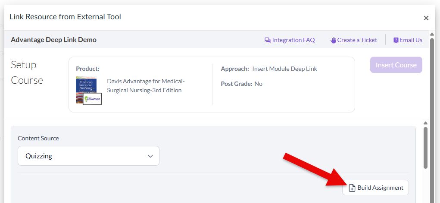Screen dimensions: 440x203
Task: Click the document-plus icon on Build Assignment
Action: point(352,188)
